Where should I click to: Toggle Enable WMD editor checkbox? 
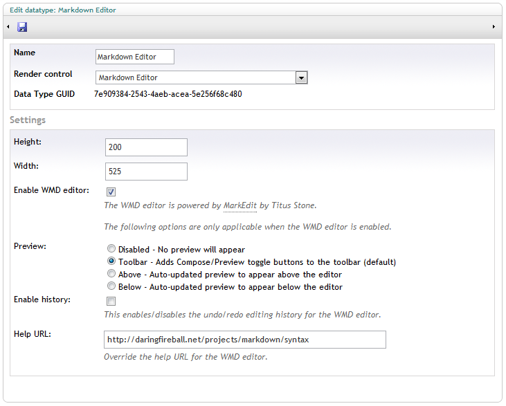click(x=111, y=192)
